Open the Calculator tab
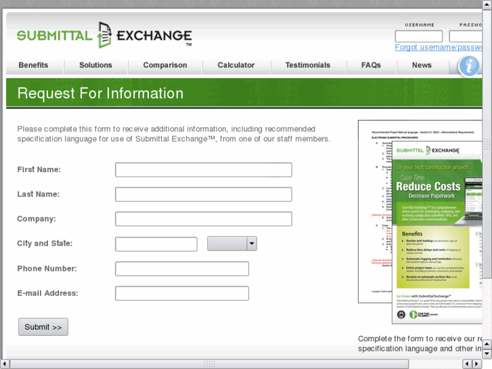Viewport: 492px width, 369px height. pos(236,65)
